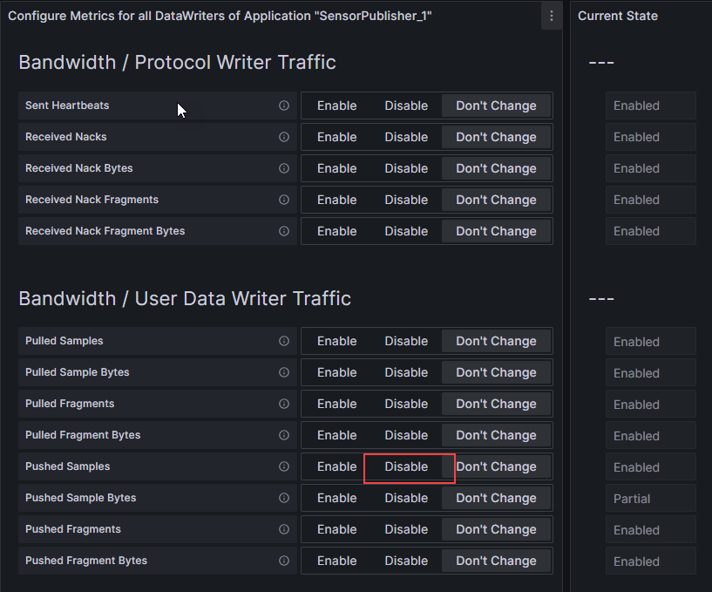Viewport: 712px width, 592px height.
Task: Keep Don't Change for Received Nack Bytes
Action: (x=496, y=168)
